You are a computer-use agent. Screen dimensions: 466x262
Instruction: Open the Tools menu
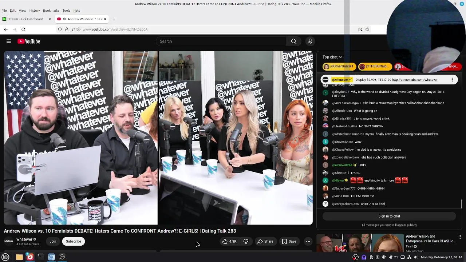coord(66,11)
